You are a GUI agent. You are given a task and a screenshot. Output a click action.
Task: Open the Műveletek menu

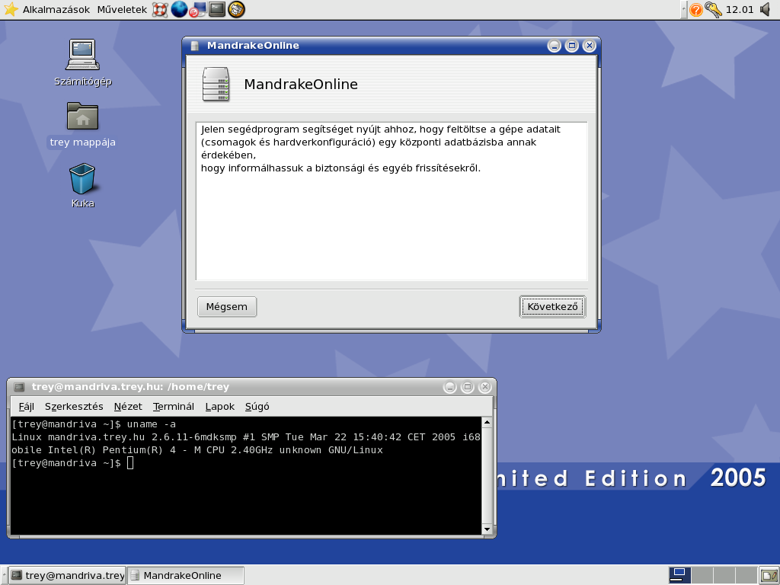pos(122,9)
